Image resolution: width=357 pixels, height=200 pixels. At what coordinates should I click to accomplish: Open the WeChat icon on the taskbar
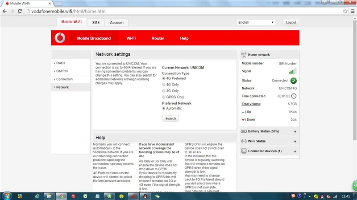[x=158, y=196]
